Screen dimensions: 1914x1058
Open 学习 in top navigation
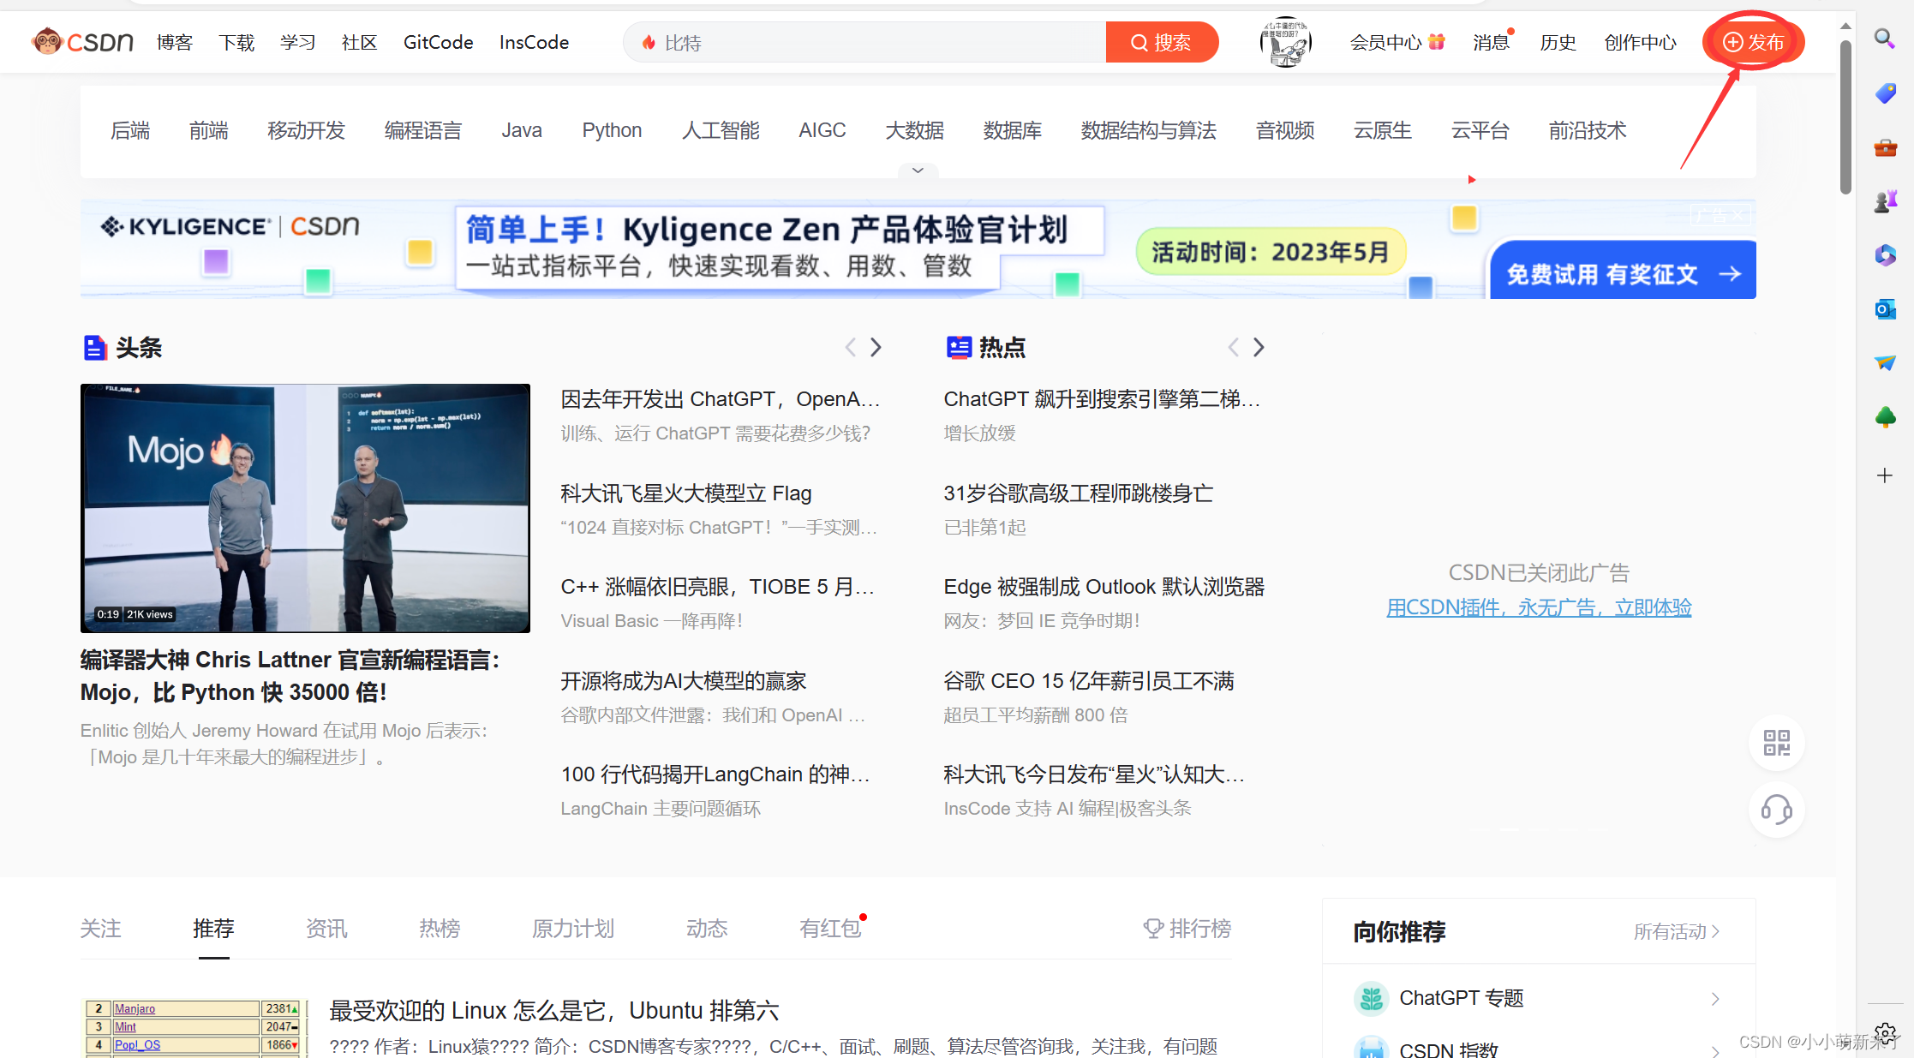298,42
